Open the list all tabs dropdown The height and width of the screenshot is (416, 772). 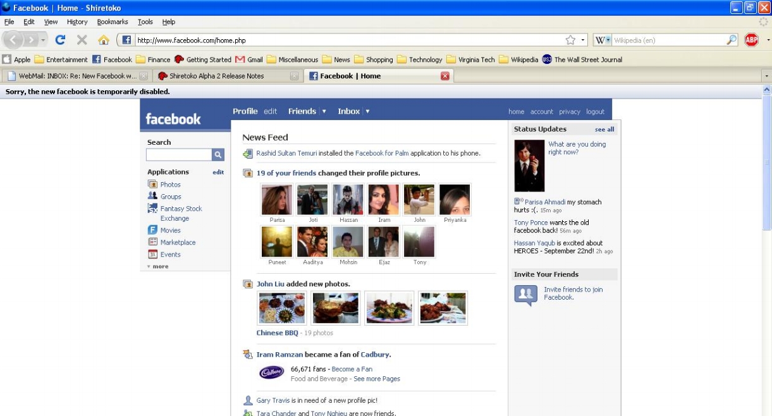(x=767, y=76)
